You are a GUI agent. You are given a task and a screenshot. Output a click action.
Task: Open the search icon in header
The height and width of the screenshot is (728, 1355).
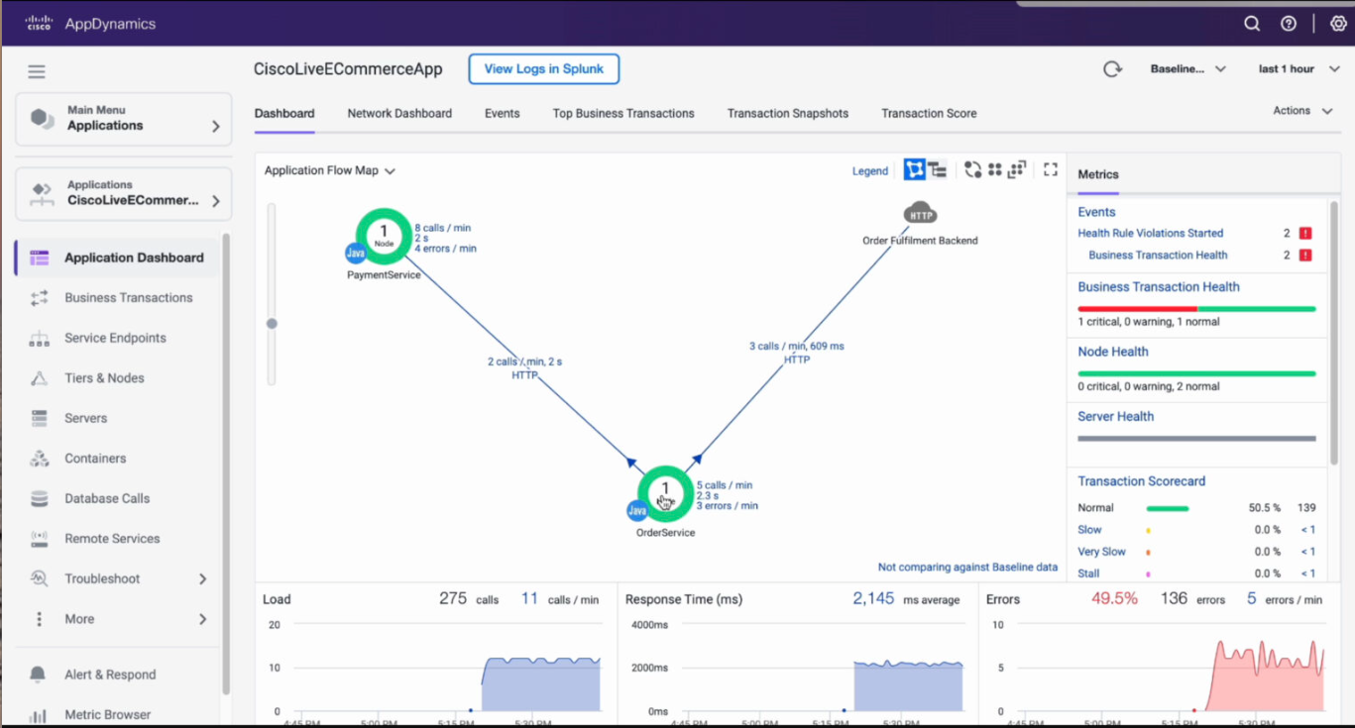click(1252, 24)
